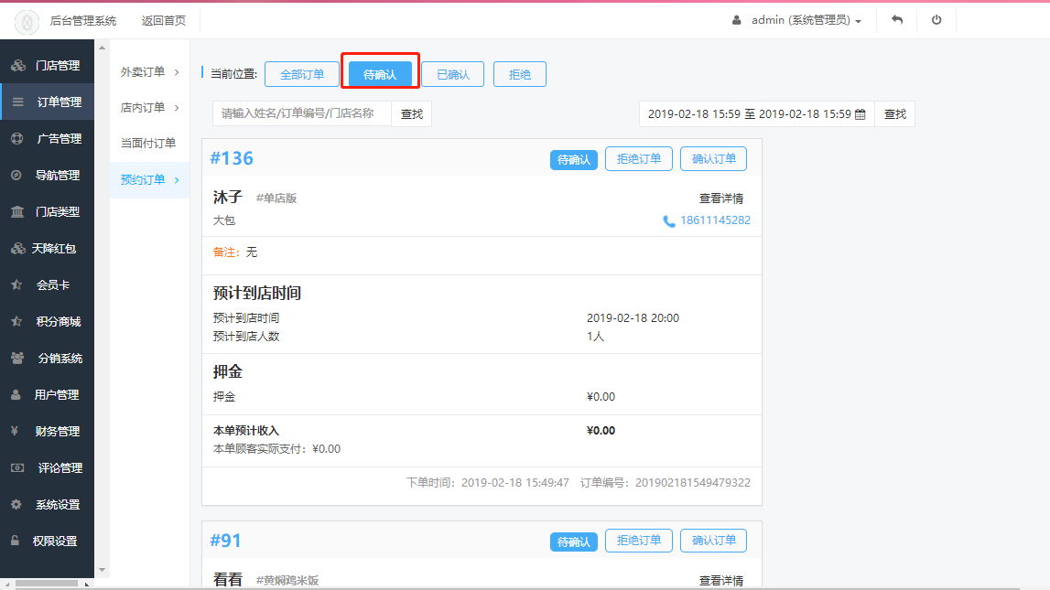Click 查找 next to the date range
Screen dimensions: 1050x590
(x=895, y=113)
